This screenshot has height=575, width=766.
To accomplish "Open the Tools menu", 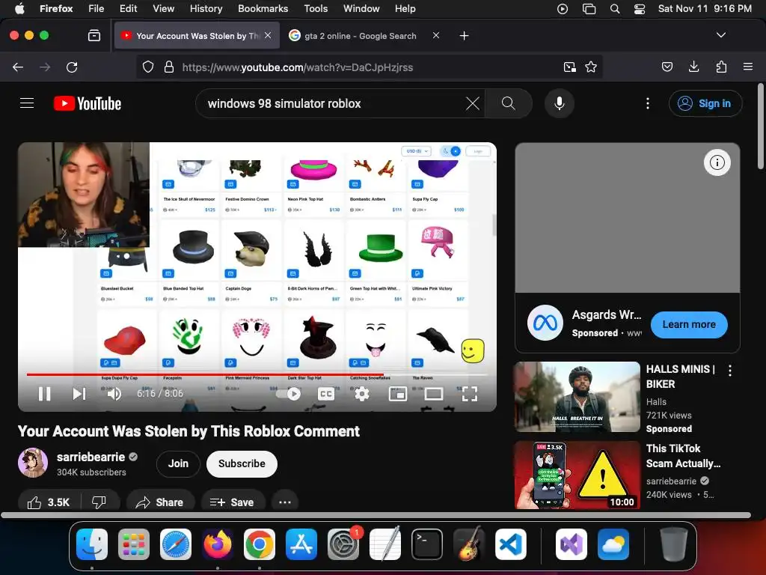I will (316, 8).
